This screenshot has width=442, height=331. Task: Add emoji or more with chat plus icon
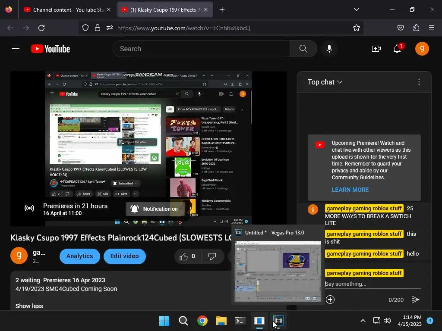pyautogui.click(x=330, y=300)
